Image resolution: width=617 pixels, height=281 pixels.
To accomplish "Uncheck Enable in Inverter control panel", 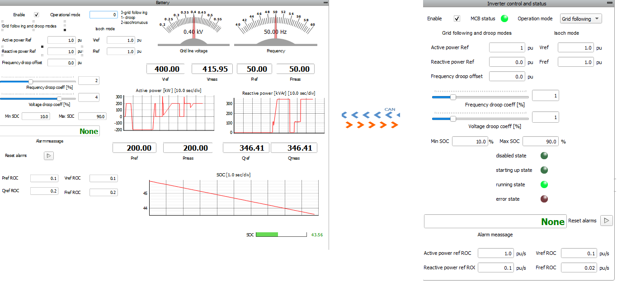I will pyautogui.click(x=457, y=18).
